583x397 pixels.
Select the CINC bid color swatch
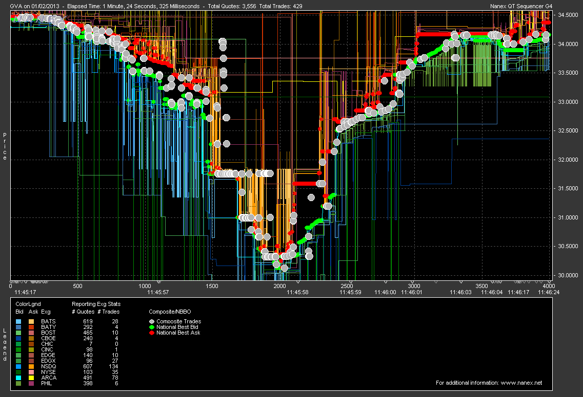(x=18, y=349)
